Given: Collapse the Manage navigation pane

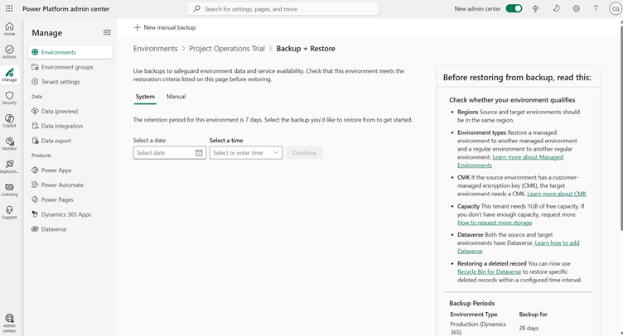Looking at the screenshot, I should coord(107,32).
